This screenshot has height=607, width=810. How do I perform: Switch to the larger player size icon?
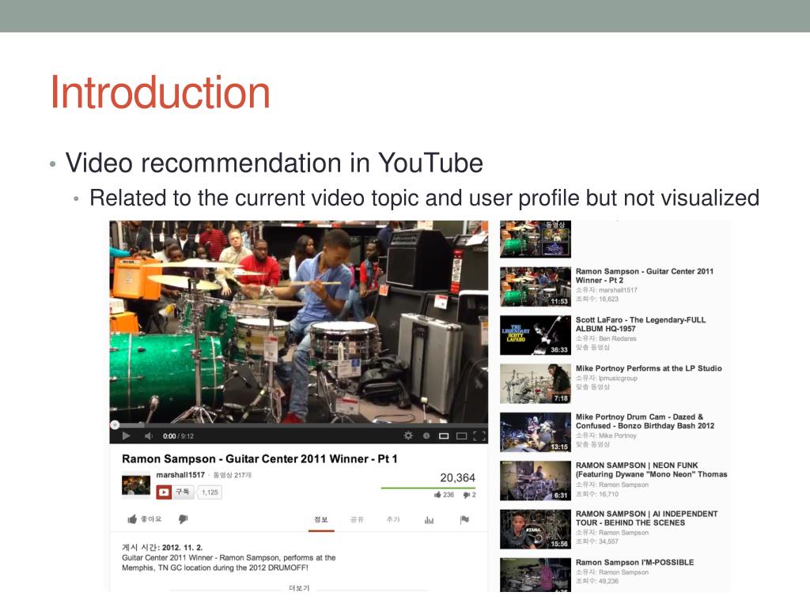(462, 436)
